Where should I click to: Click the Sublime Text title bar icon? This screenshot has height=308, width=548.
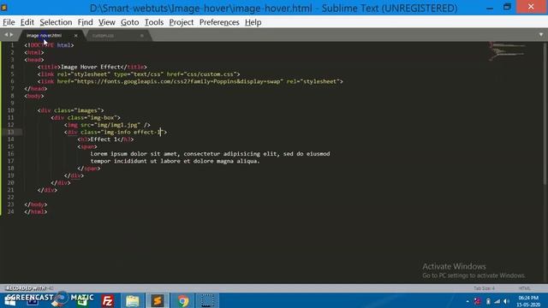click(x=4, y=8)
